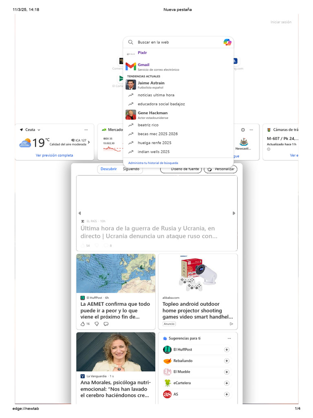
Task: Open weather card more options menu
Action: (86, 130)
